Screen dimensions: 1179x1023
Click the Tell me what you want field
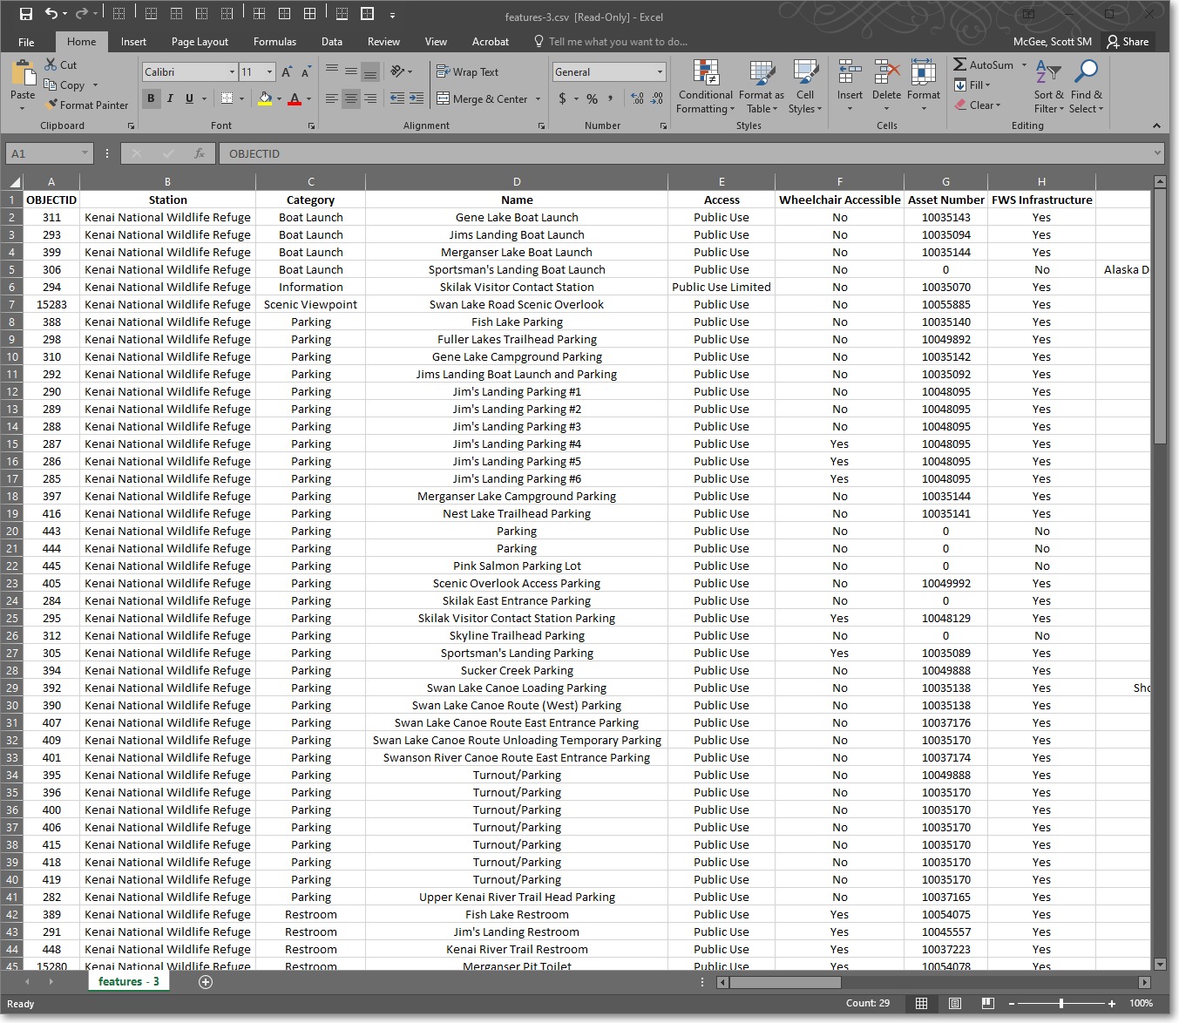(x=617, y=42)
